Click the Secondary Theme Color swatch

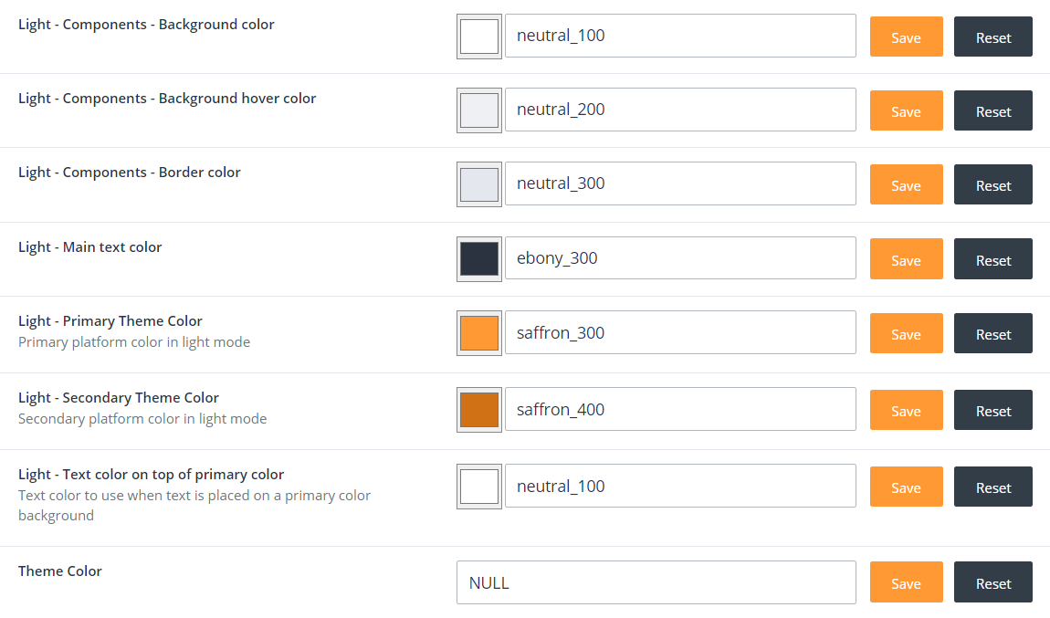[479, 410]
